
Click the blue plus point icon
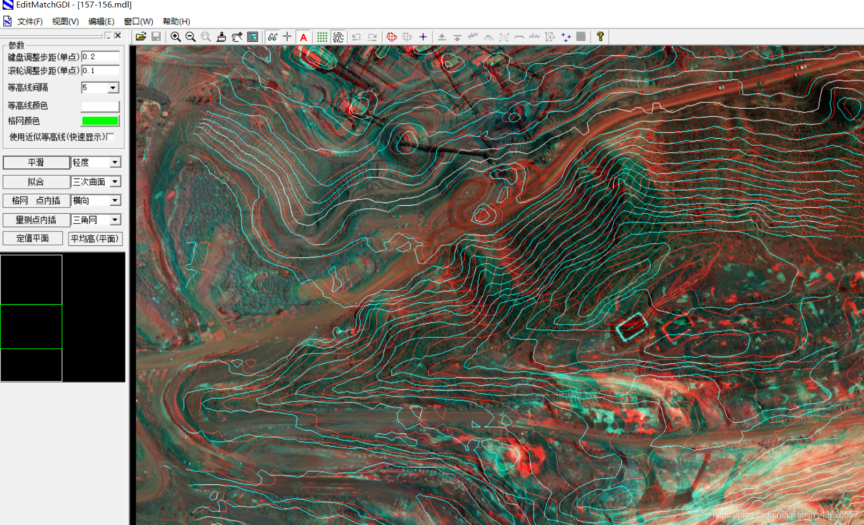423,37
